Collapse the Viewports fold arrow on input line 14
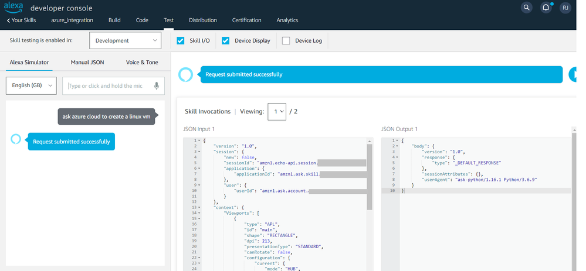Screen dimensions: 586x271 [199, 213]
